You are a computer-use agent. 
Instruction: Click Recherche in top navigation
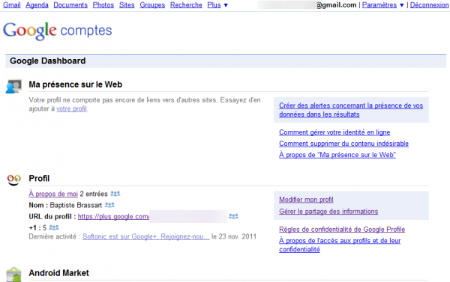click(x=186, y=5)
